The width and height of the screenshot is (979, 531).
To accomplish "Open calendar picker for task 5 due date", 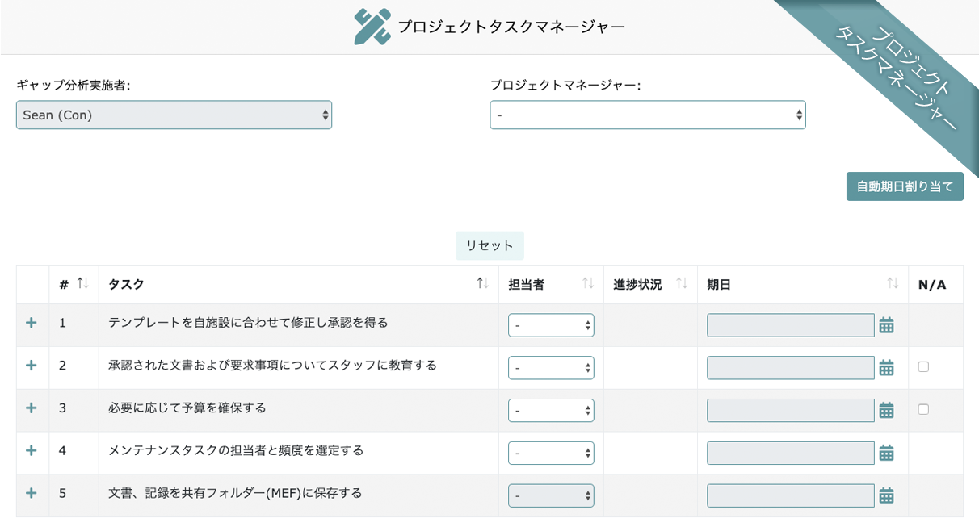I will (886, 496).
